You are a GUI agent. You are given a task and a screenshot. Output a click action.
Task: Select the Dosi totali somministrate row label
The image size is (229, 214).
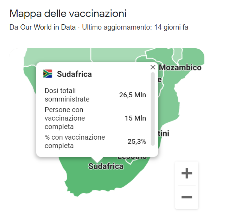click(x=67, y=95)
